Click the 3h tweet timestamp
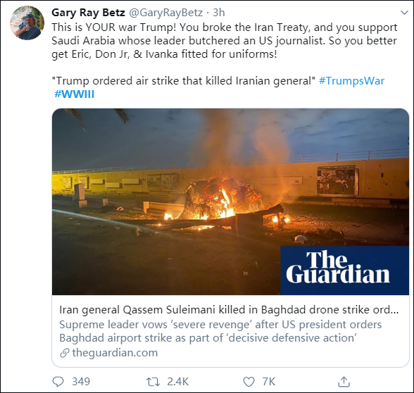The image size is (414, 393). point(219,13)
